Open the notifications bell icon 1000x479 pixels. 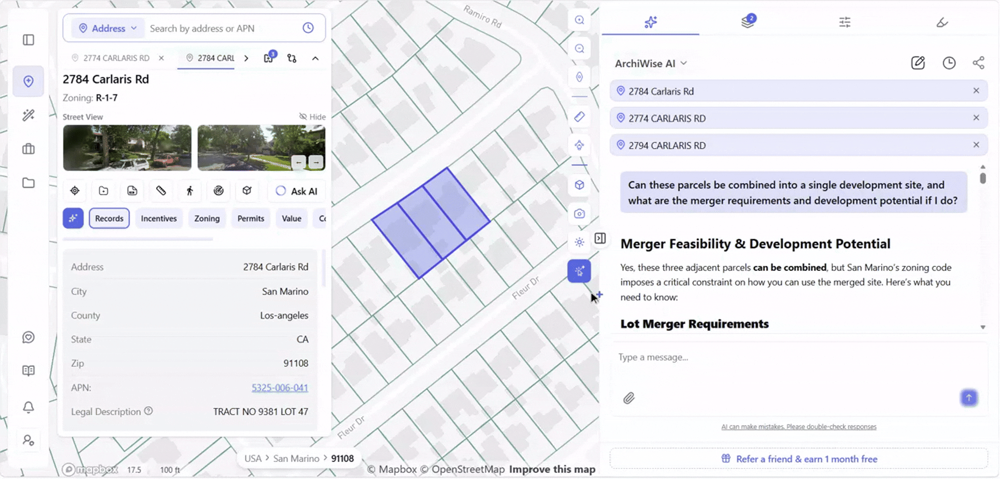click(28, 407)
